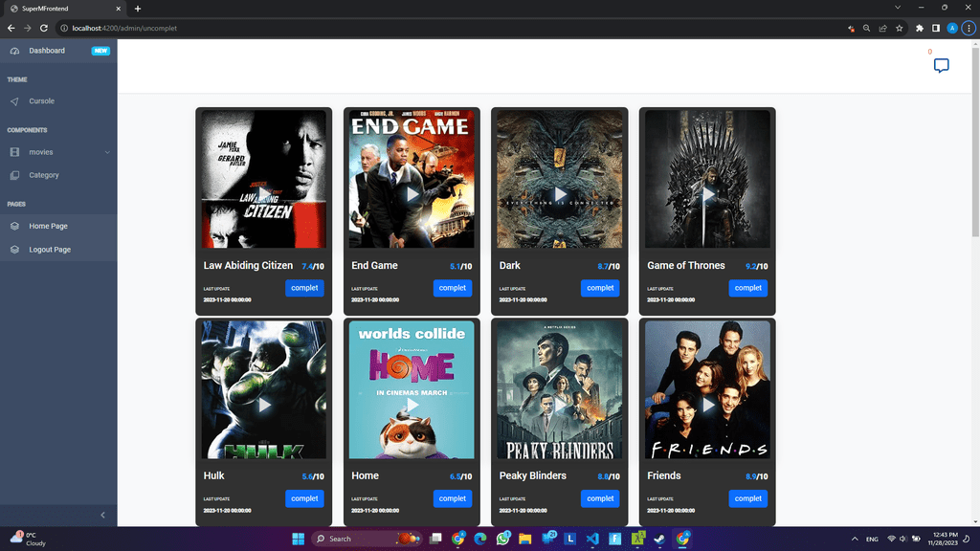
Task: Click the Home Page layers icon
Action: coord(14,226)
